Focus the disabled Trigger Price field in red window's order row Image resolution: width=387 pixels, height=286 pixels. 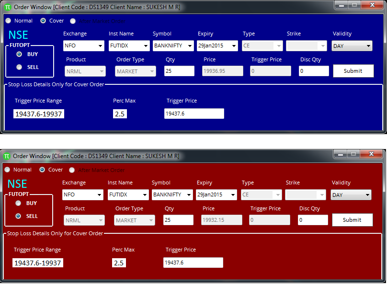click(x=269, y=220)
